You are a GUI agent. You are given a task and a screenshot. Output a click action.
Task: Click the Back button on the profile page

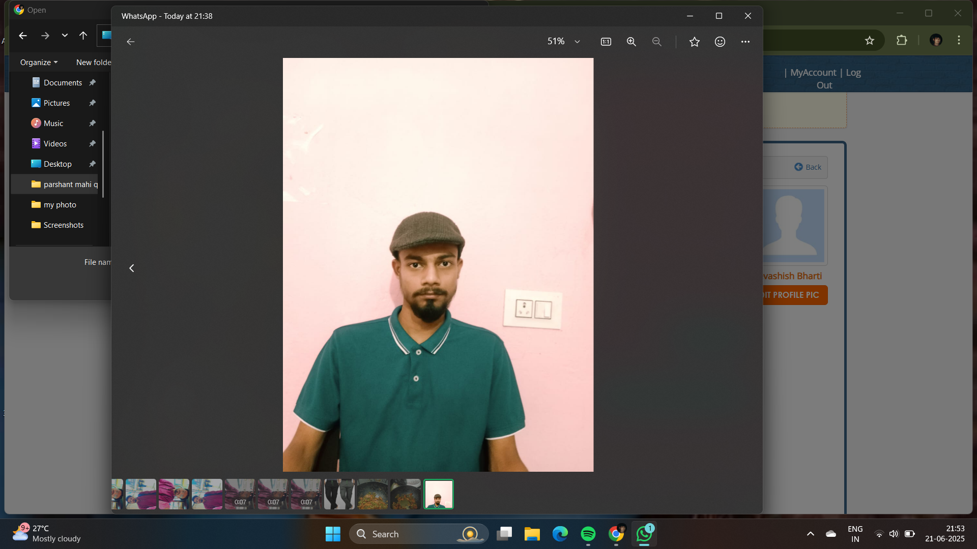pos(808,167)
